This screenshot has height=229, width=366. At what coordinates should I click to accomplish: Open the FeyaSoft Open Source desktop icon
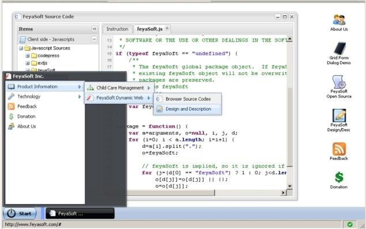pyautogui.click(x=339, y=87)
